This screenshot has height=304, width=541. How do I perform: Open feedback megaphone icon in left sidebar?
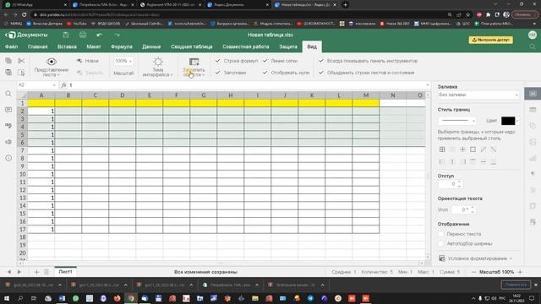(x=8, y=142)
